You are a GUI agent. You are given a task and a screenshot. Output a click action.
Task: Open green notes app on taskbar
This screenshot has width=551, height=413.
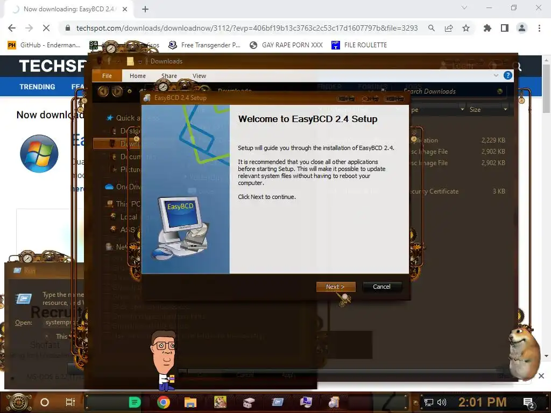[135, 402]
